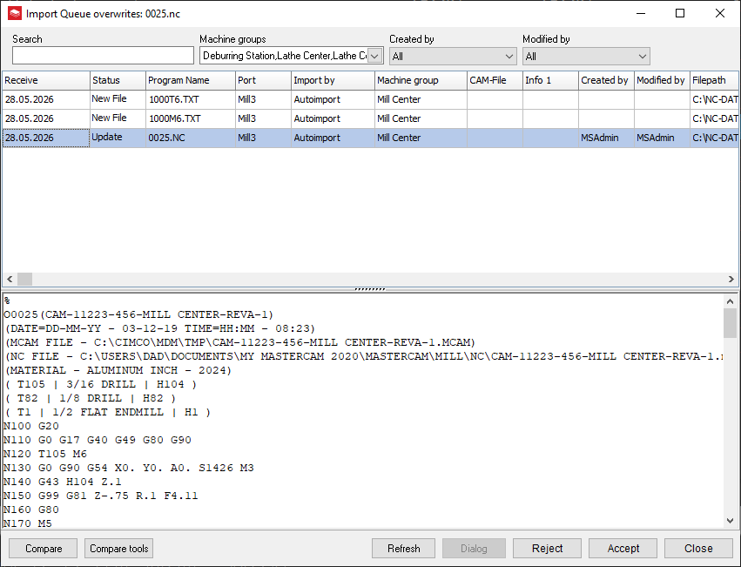Click the MATERIAL - ALUMINUM INCH line
This screenshot has width=741, height=567.
point(118,370)
